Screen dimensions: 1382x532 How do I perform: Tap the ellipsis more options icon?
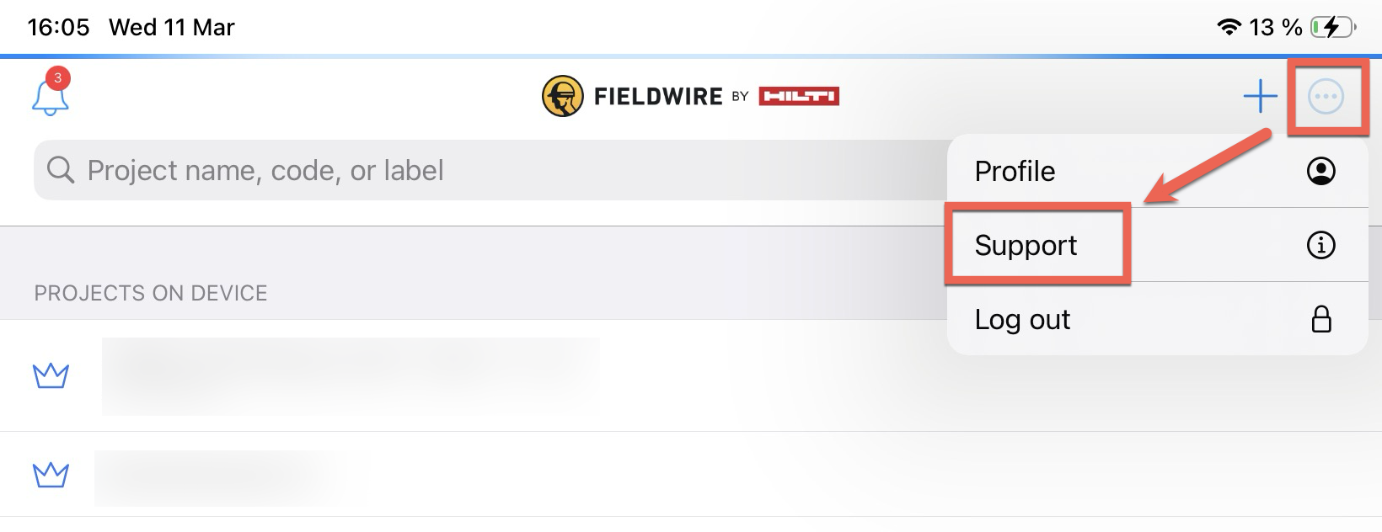[1328, 96]
